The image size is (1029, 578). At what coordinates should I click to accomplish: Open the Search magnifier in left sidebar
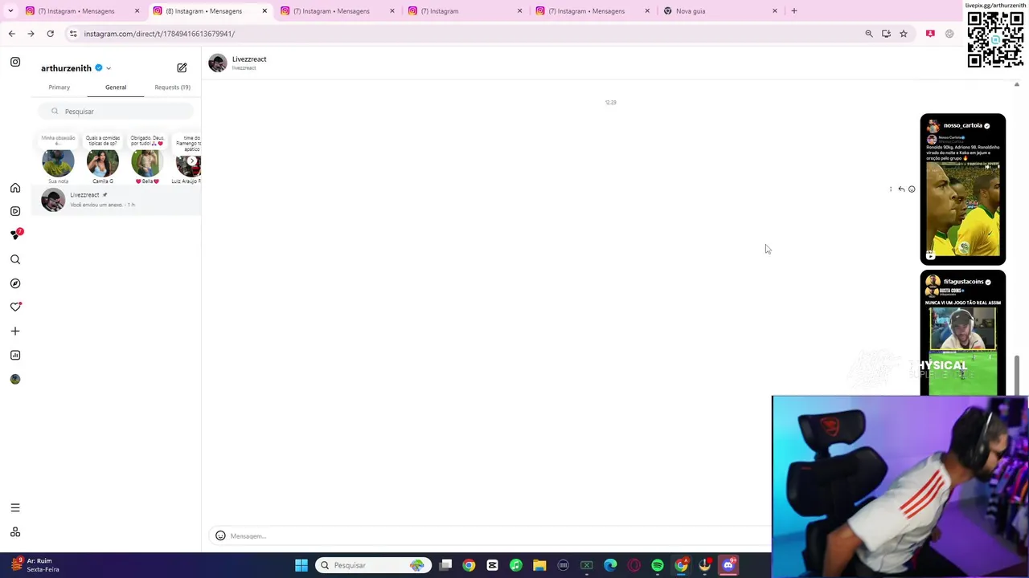[x=15, y=259]
